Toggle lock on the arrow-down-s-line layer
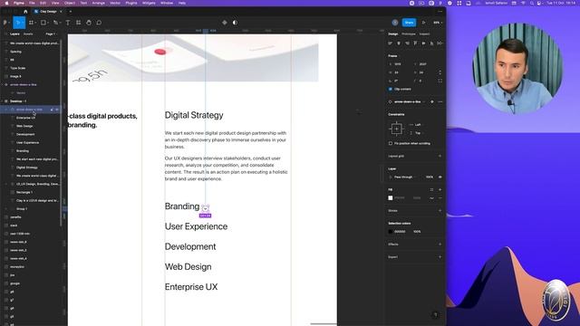This screenshot has width=580, height=326. [52, 110]
